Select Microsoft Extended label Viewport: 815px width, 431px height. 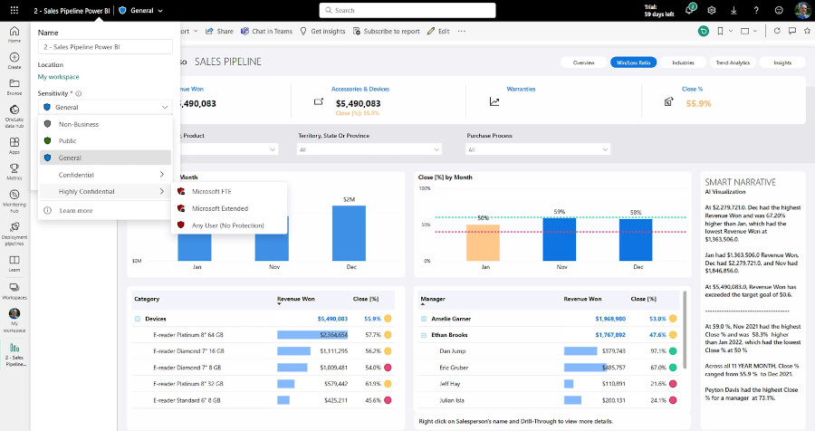pyautogui.click(x=229, y=208)
